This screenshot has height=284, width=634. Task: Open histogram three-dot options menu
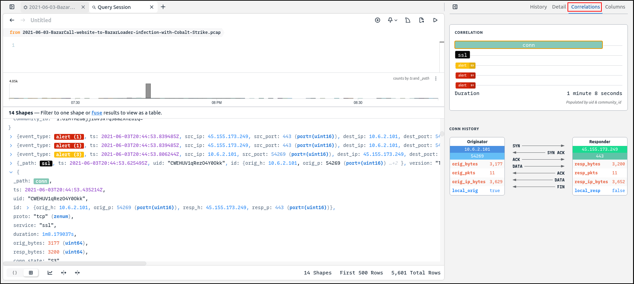pos(436,79)
